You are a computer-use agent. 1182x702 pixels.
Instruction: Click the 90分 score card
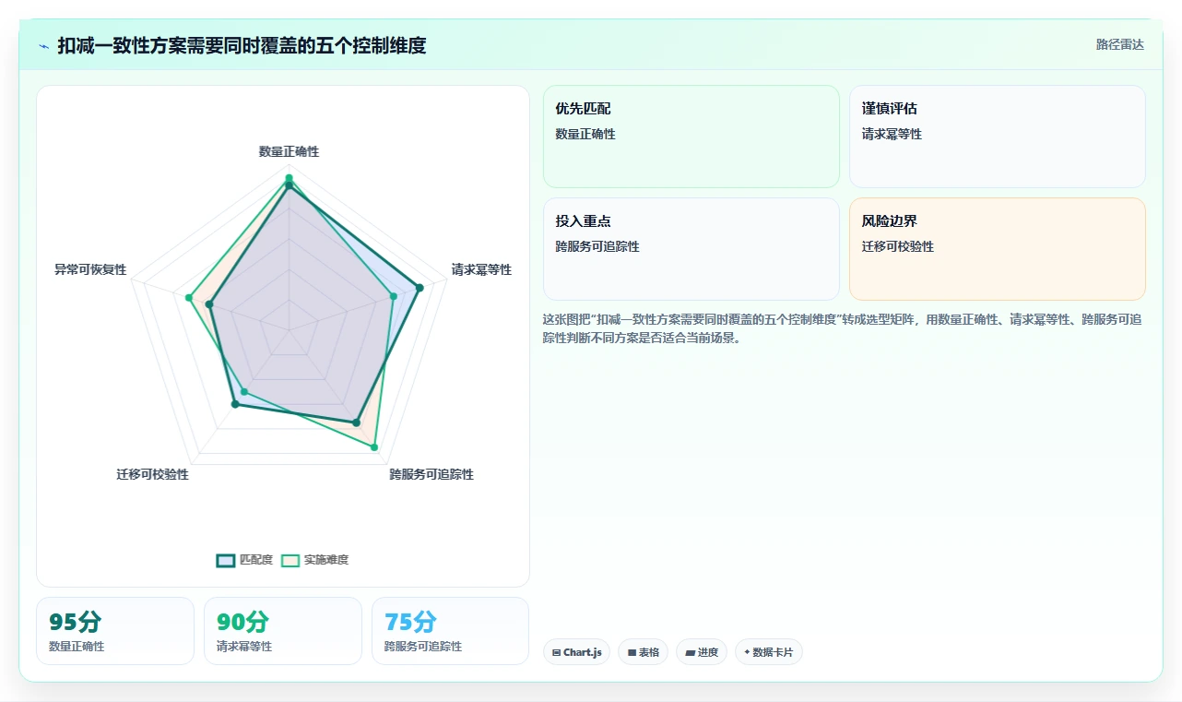[283, 631]
